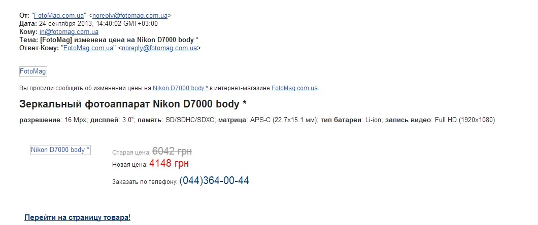Click the FotoMag logo image placeholder

coord(33,71)
